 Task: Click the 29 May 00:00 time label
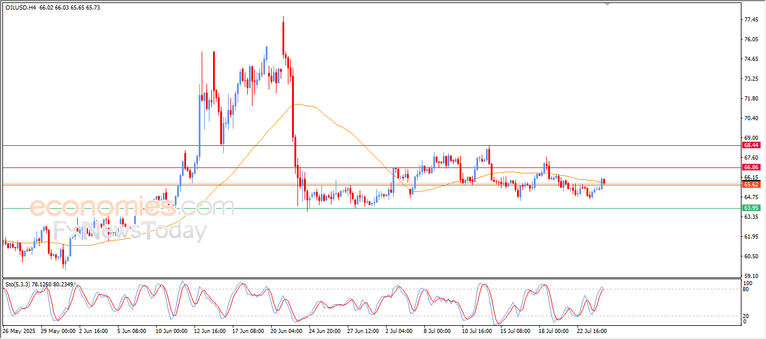(x=58, y=331)
